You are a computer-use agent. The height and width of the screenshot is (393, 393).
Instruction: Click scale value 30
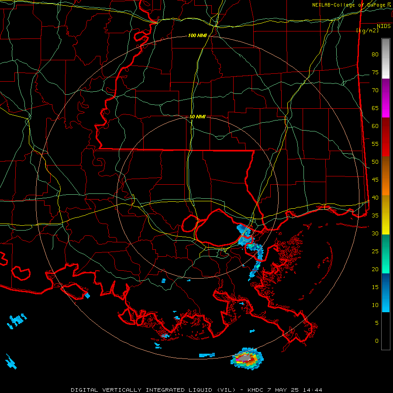pyautogui.click(x=375, y=234)
